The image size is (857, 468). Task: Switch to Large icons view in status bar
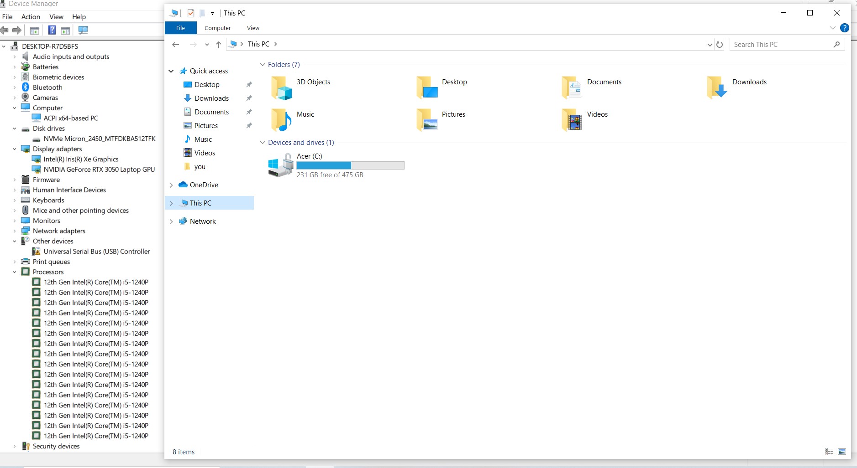click(x=842, y=452)
